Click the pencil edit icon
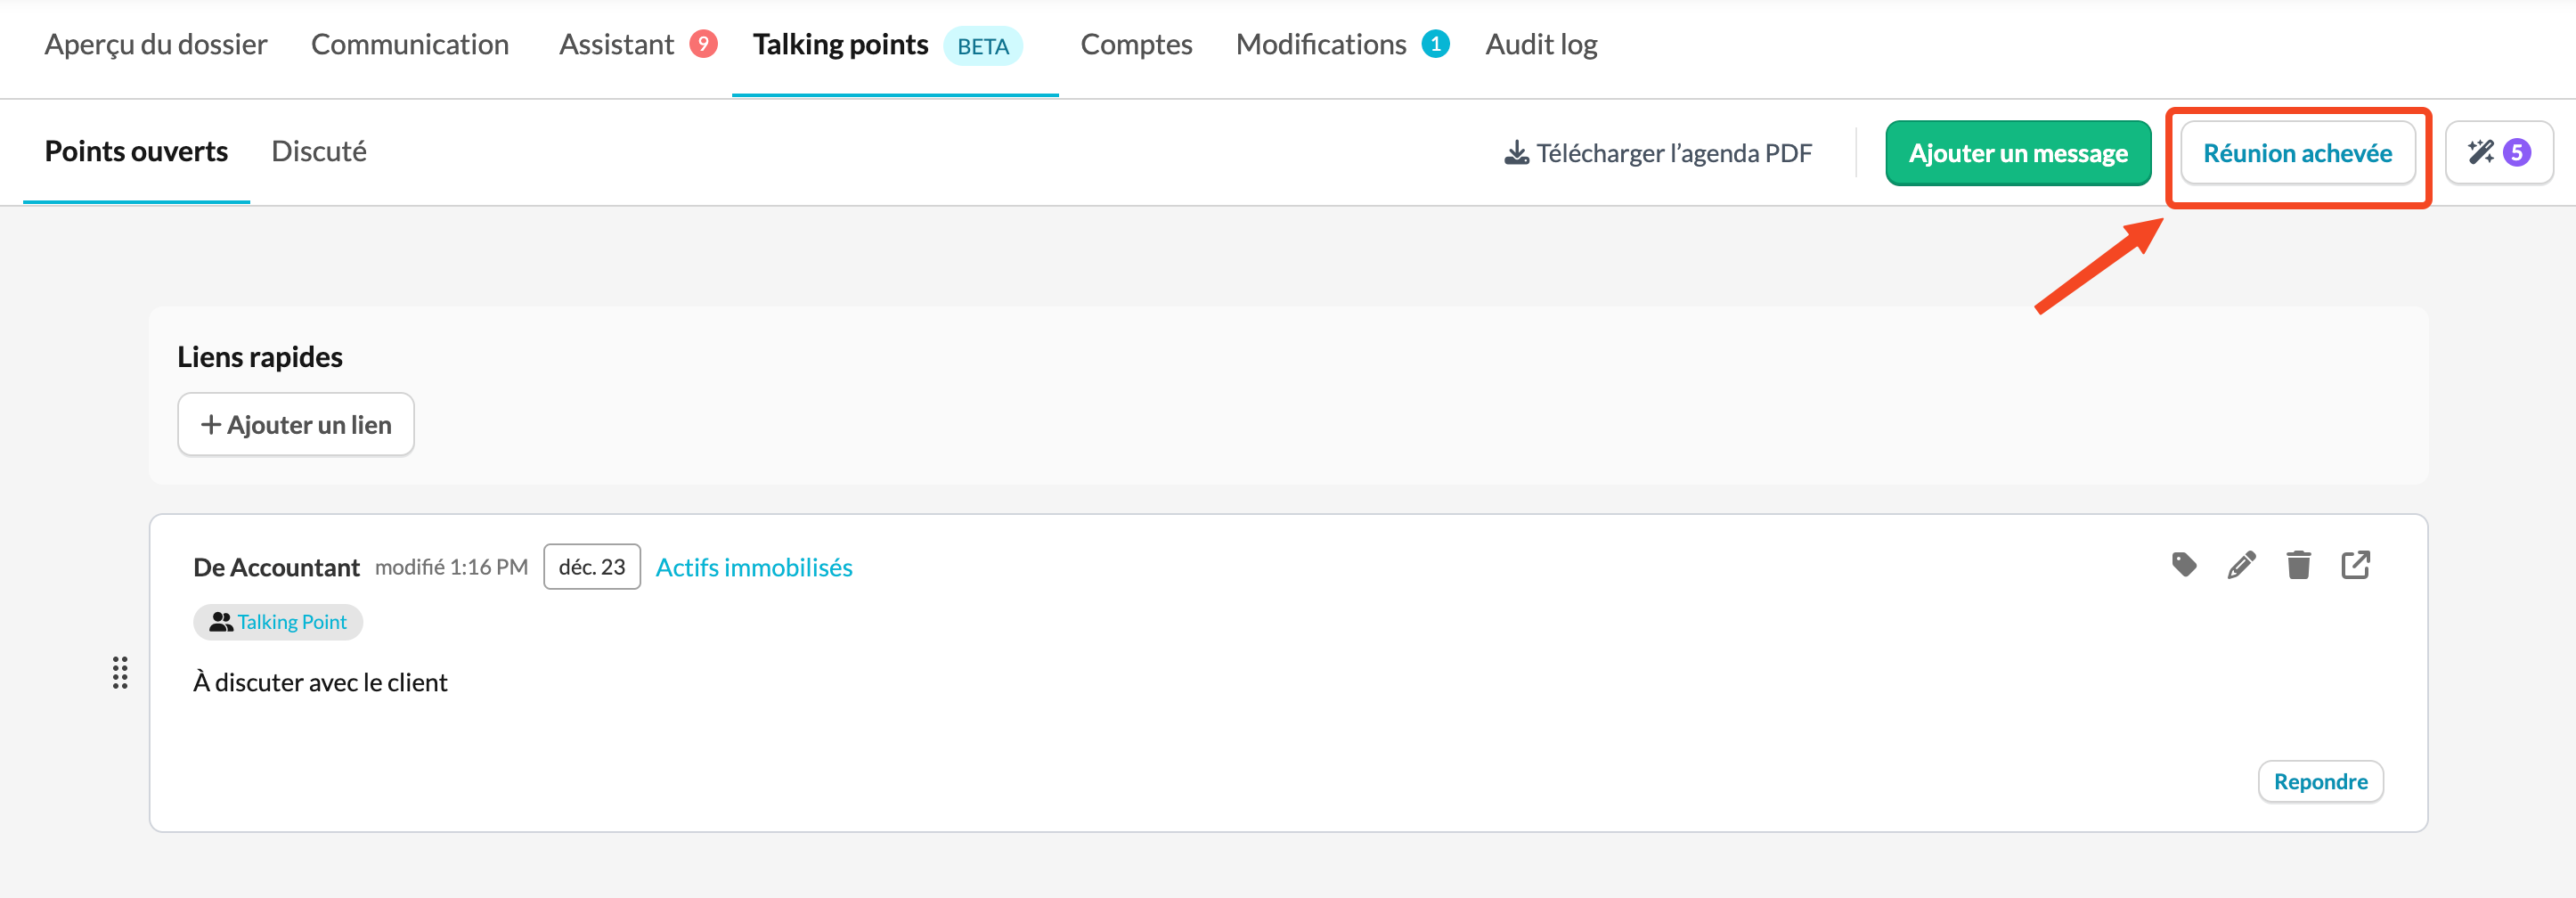2576x898 pixels. pyautogui.click(x=2241, y=565)
